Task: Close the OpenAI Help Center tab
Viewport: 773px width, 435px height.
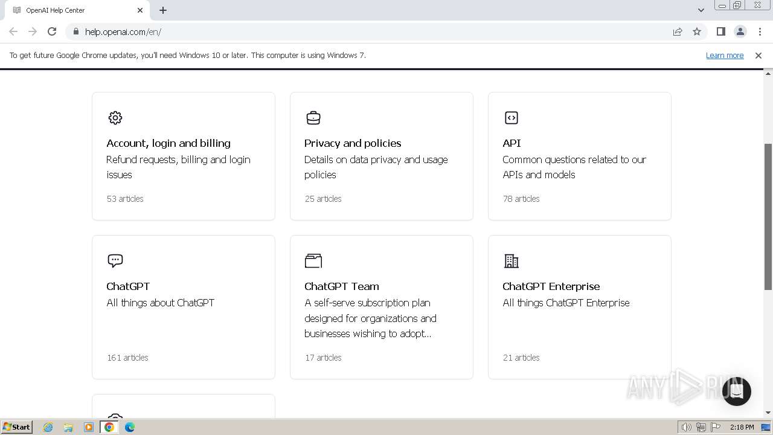Action: click(140, 10)
